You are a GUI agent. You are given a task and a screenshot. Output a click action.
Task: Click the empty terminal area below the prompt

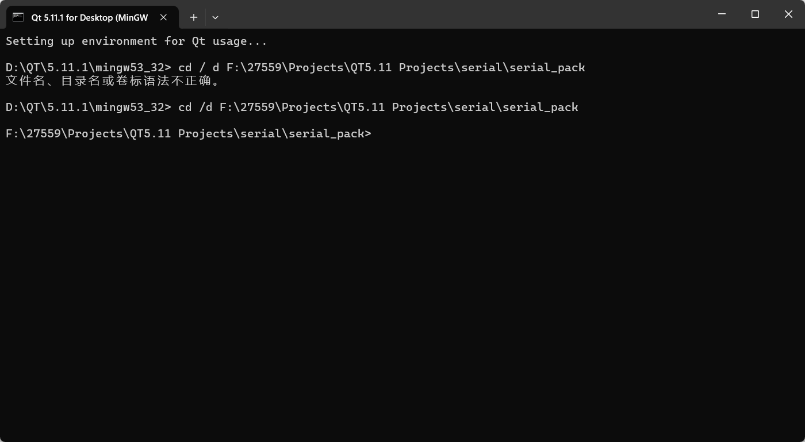(402, 287)
